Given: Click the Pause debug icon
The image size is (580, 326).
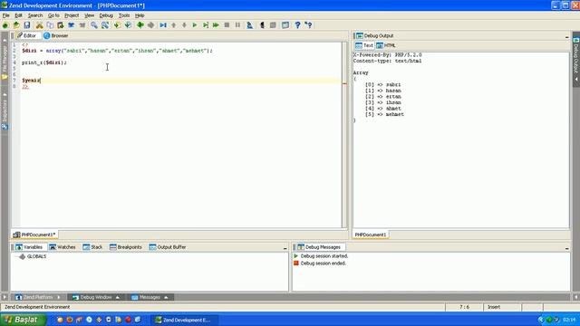Looking at the screenshot, I should (x=237, y=25).
